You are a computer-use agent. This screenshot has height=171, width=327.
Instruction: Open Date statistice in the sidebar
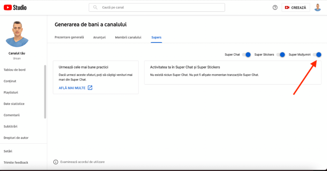(14, 104)
